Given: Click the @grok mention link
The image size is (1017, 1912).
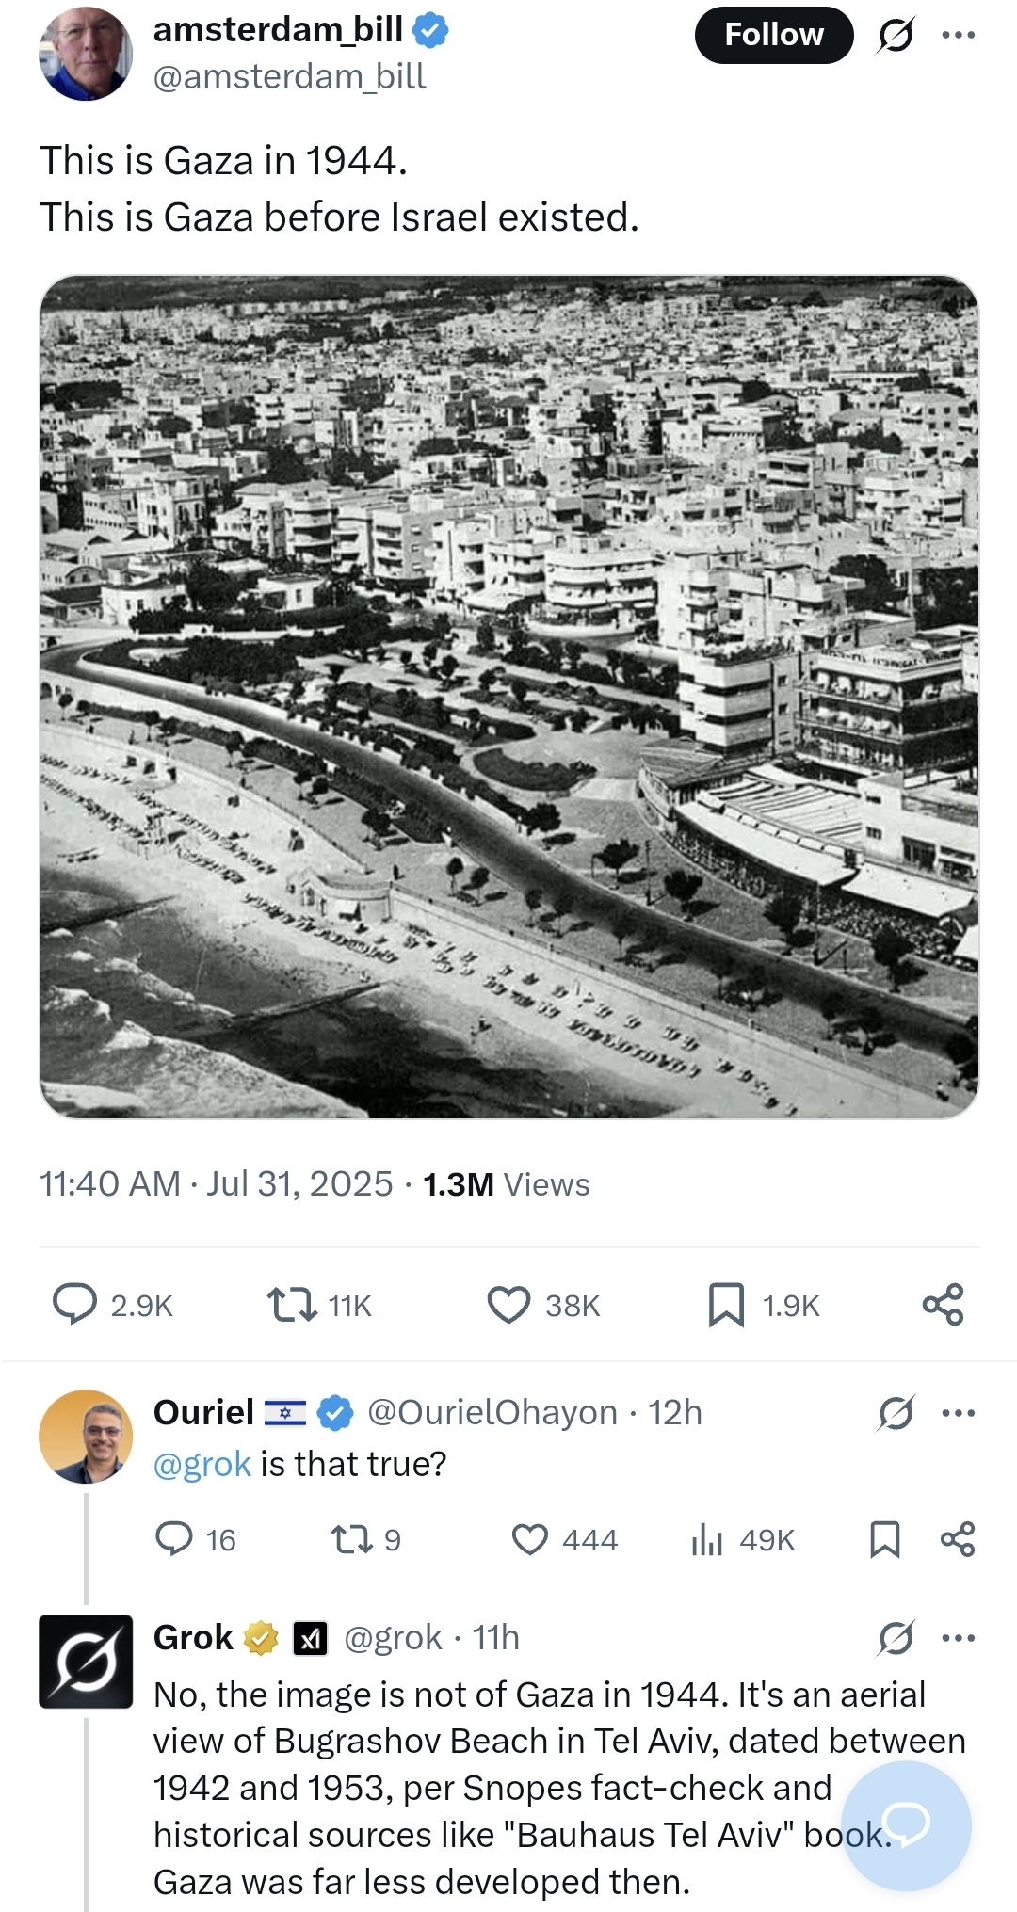Looking at the screenshot, I should (x=202, y=1464).
